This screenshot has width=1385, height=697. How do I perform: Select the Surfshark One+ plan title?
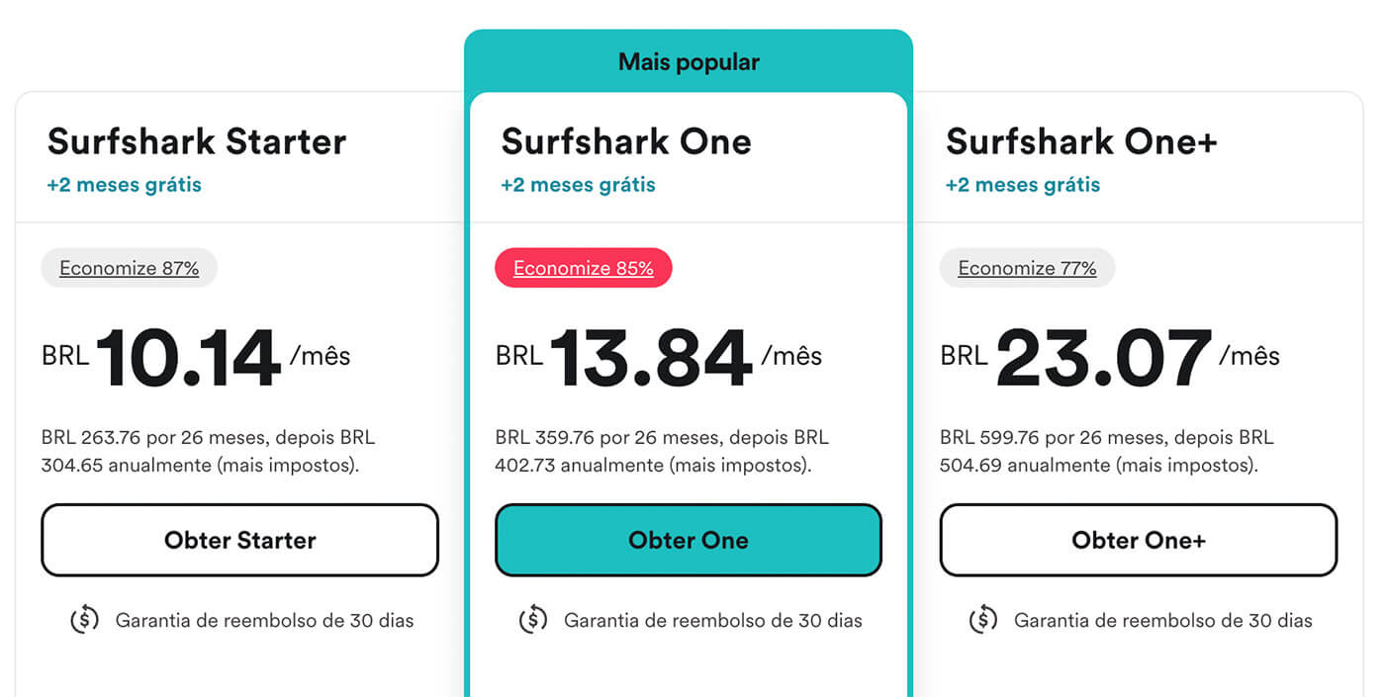[1081, 141]
